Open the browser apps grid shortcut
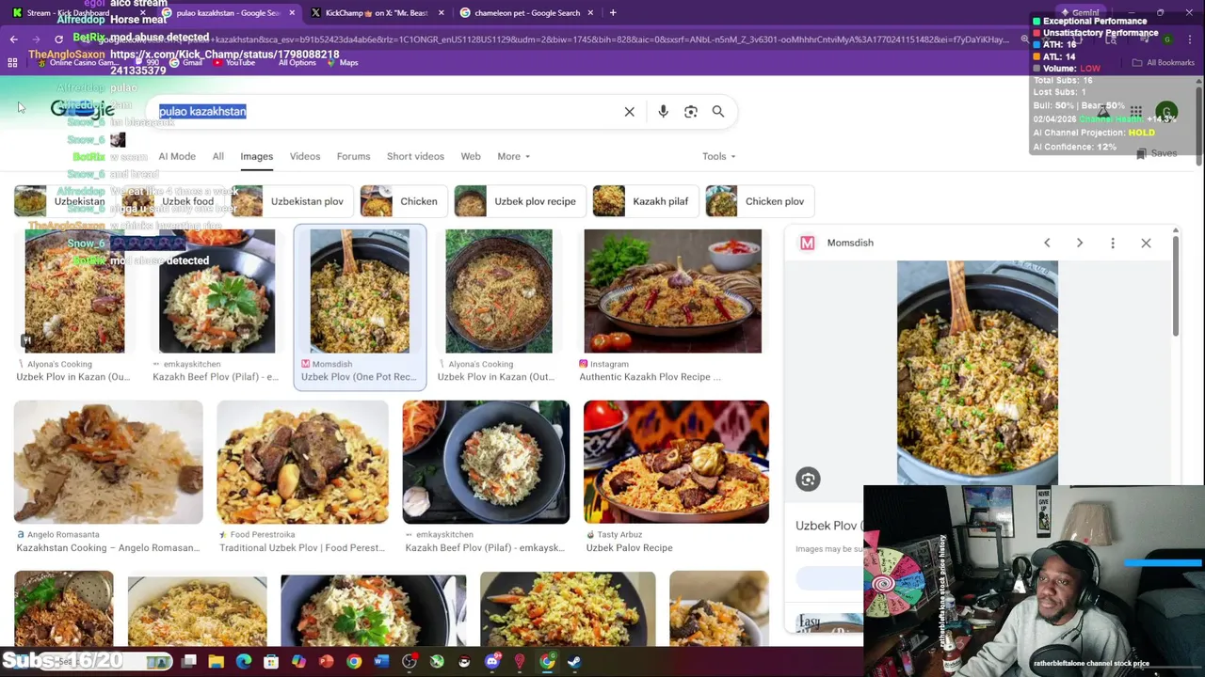The image size is (1205, 677). click(12, 63)
